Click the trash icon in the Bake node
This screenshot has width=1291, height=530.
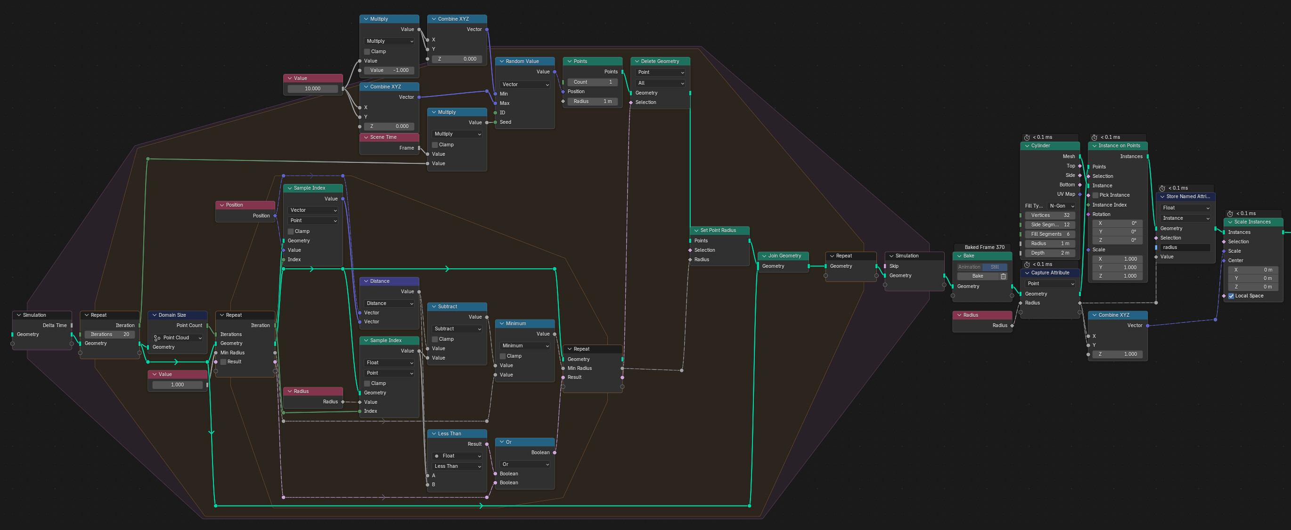coord(1003,276)
